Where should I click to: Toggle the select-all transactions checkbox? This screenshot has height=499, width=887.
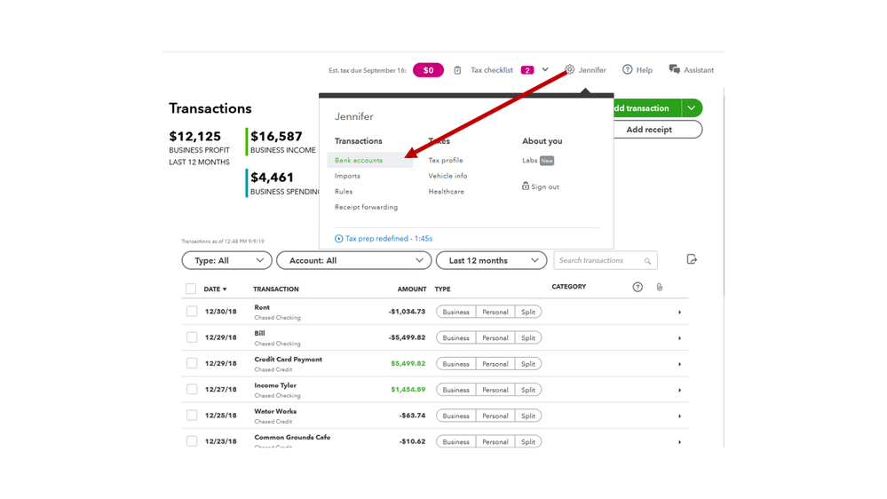191,289
